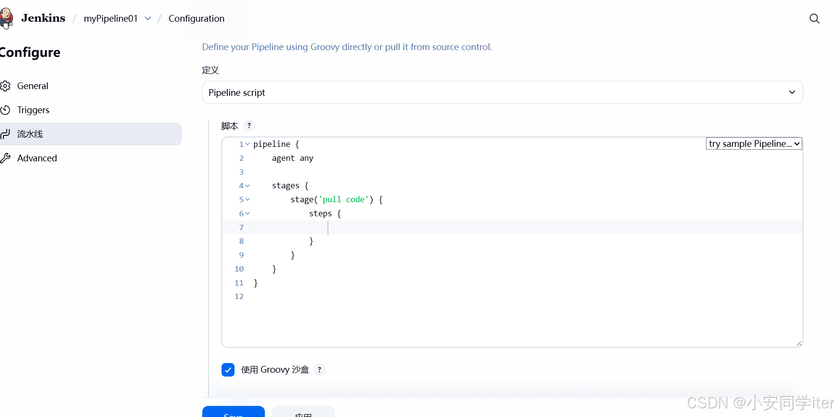The image size is (836, 417).
Task: Click the empty line 12 in editor
Action: [x=385, y=297]
